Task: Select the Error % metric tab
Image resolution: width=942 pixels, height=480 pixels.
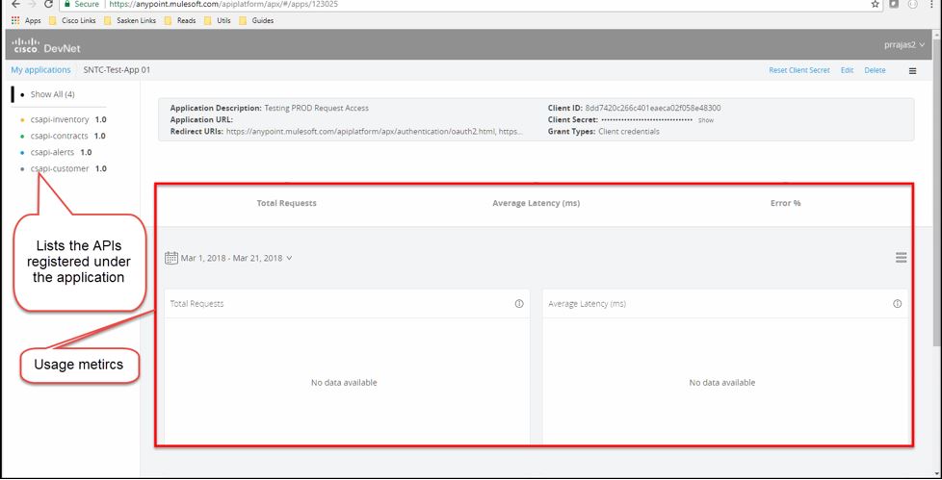Action: (x=785, y=203)
